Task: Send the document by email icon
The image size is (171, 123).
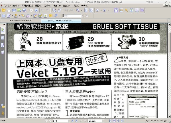Action: pos(19,10)
